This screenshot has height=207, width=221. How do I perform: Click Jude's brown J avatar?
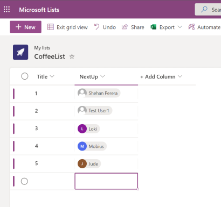82,163
